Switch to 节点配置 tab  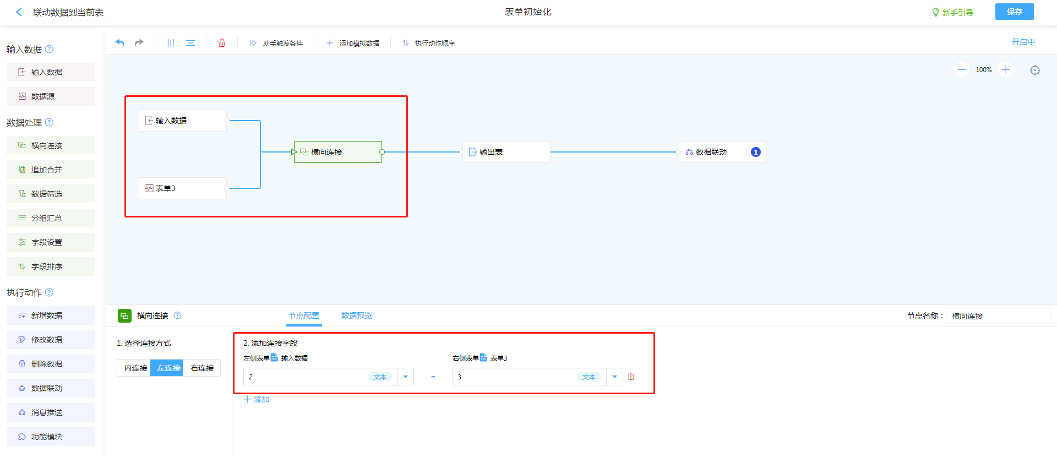[304, 315]
